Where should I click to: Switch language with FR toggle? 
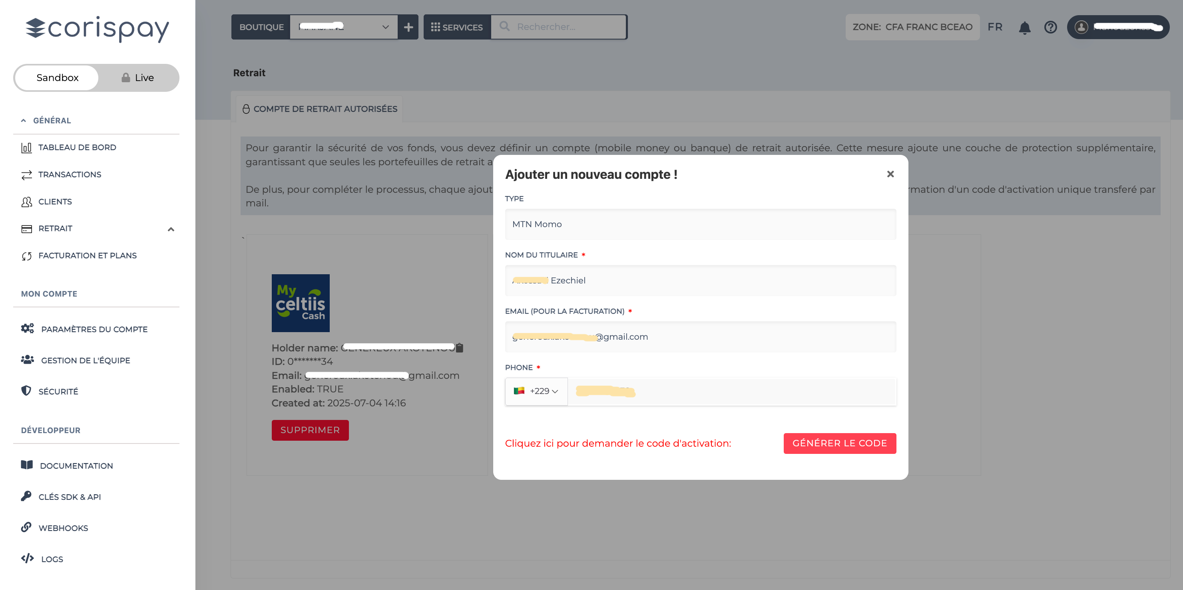[995, 27]
